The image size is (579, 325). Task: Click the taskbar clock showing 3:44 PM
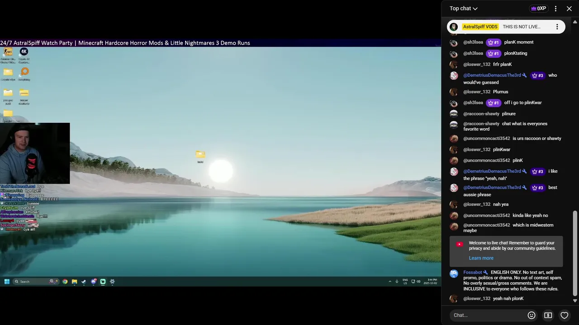tap(431, 282)
